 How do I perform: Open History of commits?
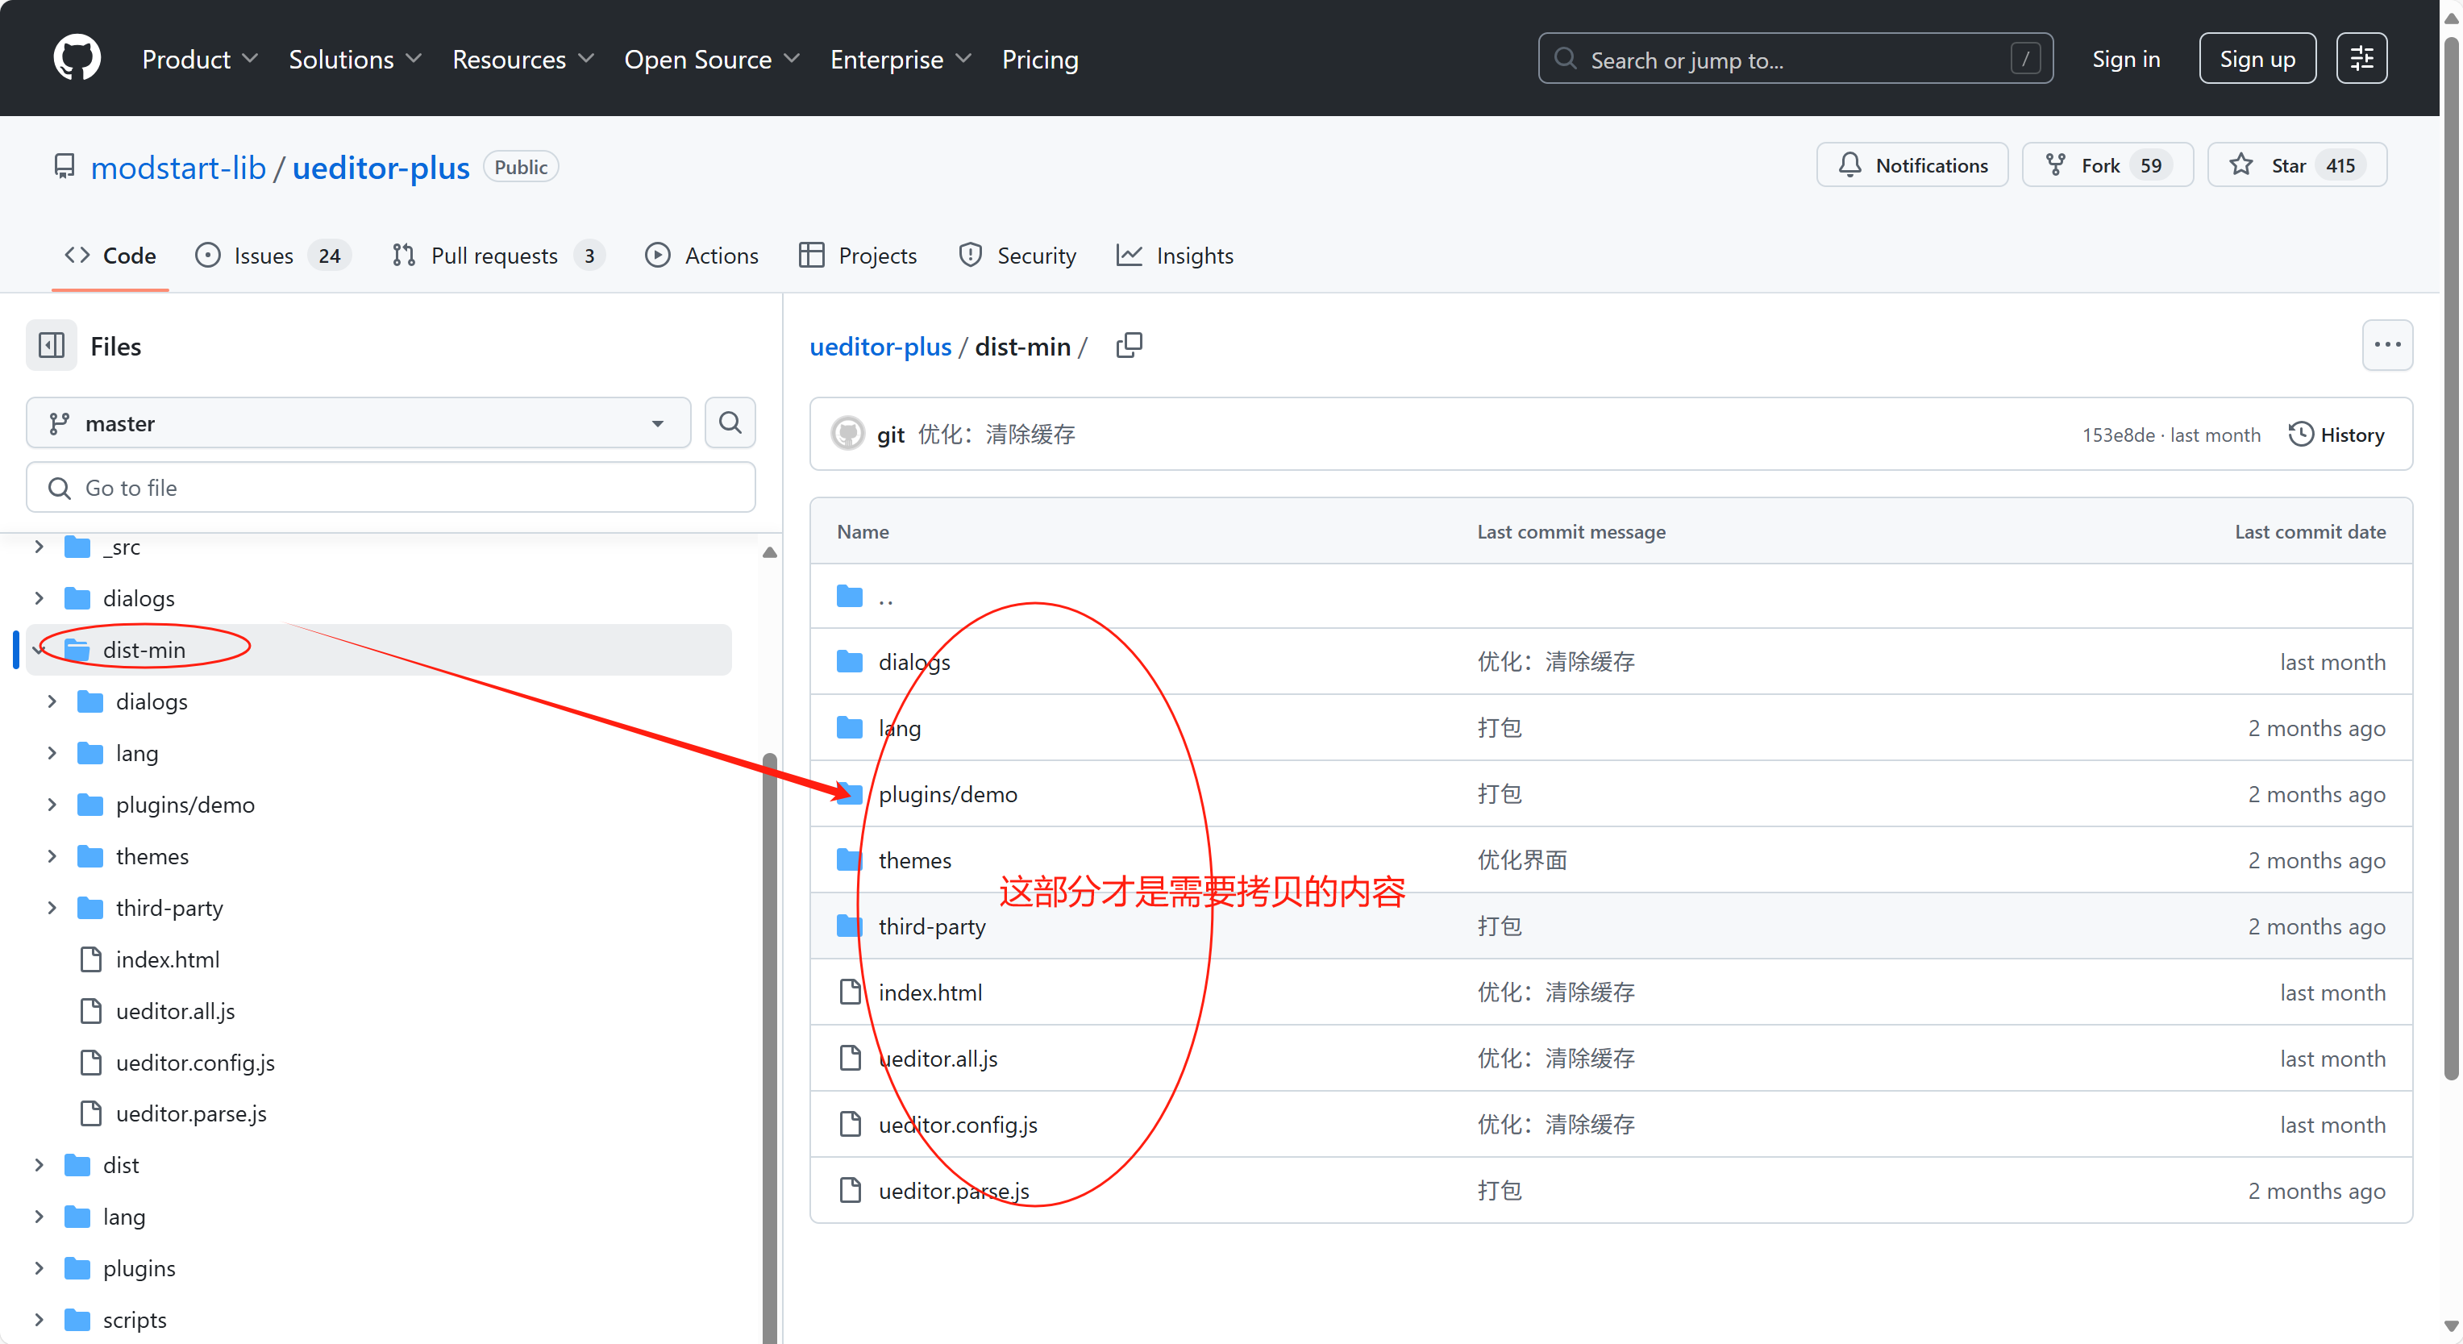2336,435
